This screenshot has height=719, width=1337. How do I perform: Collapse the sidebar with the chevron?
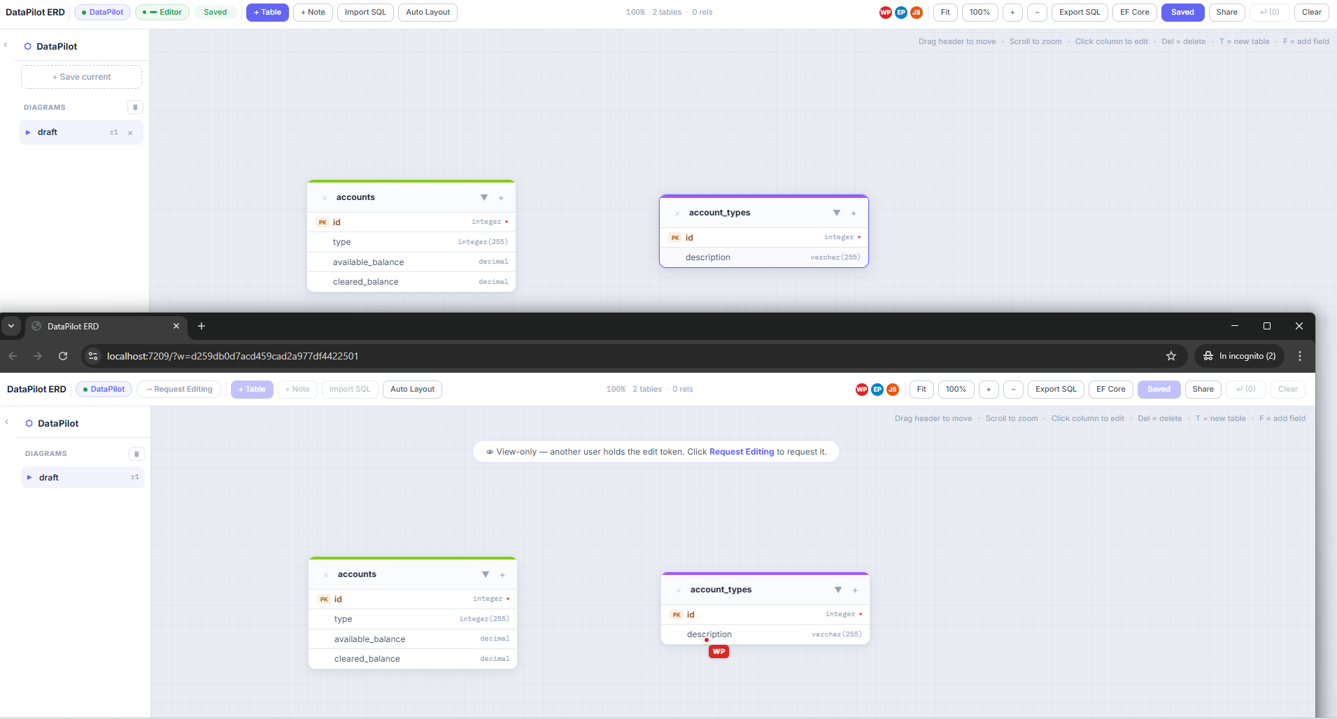pos(6,44)
